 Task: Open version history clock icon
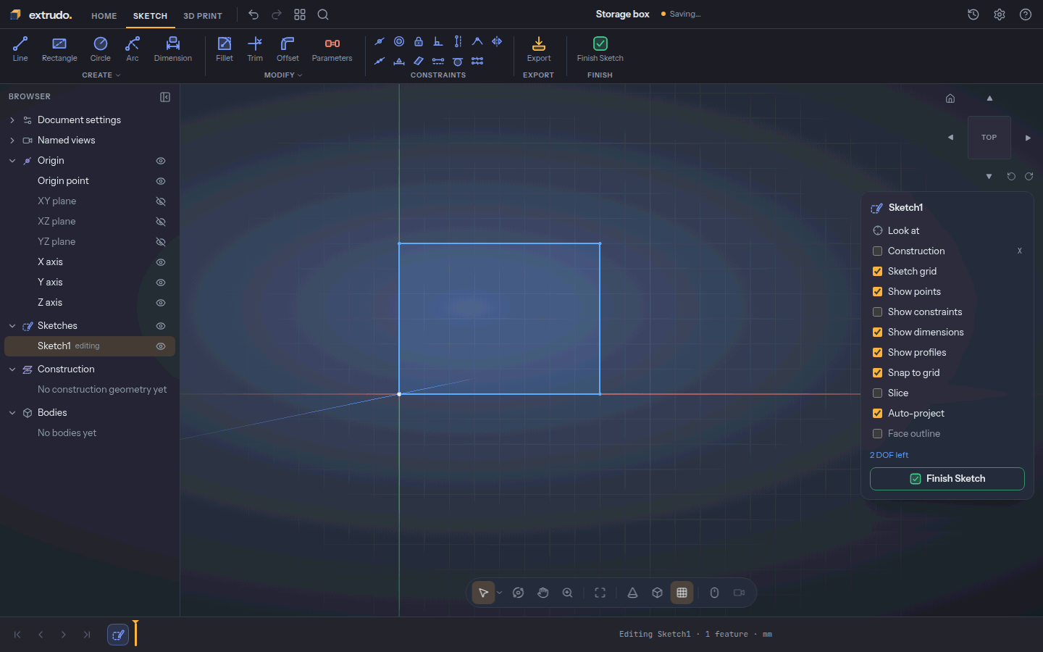(x=973, y=14)
